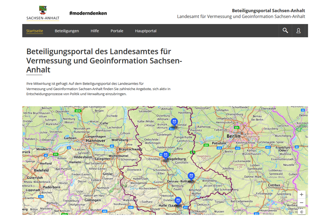The height and width of the screenshot is (219, 330).
Task: Click Beteiligungsportal Sachsen-Anhalt header title
Action: tap(268, 10)
